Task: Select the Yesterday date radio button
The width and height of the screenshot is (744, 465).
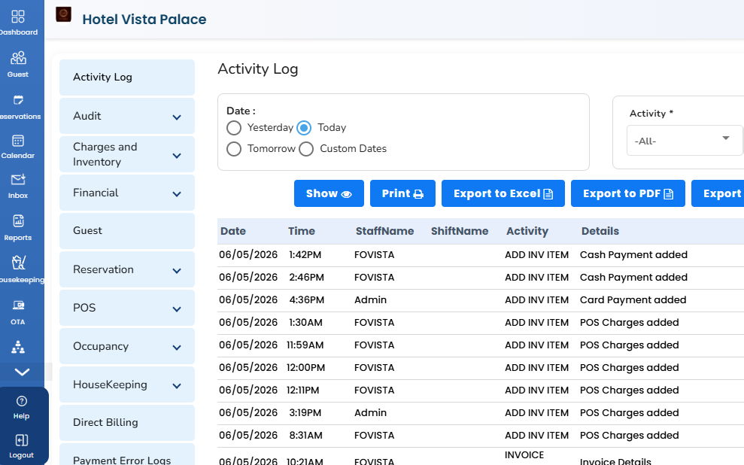Action: 233,128
